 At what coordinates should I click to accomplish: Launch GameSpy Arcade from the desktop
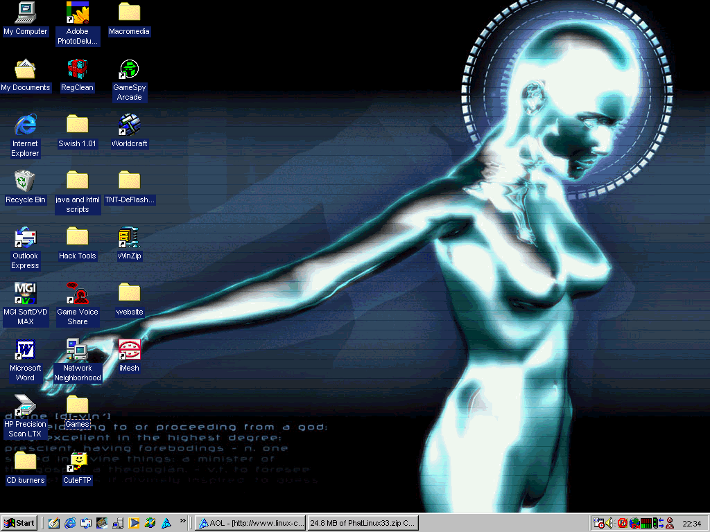(129, 69)
